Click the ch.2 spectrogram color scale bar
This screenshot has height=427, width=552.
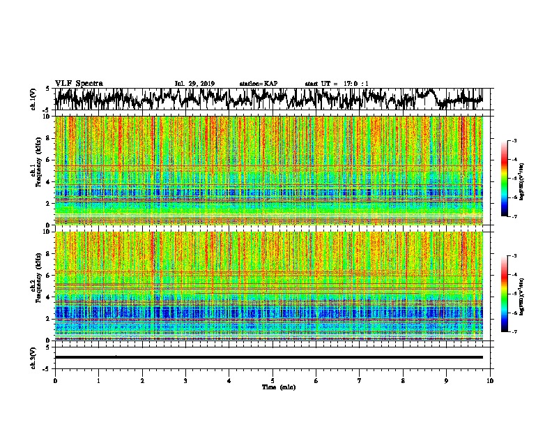pos(504,294)
